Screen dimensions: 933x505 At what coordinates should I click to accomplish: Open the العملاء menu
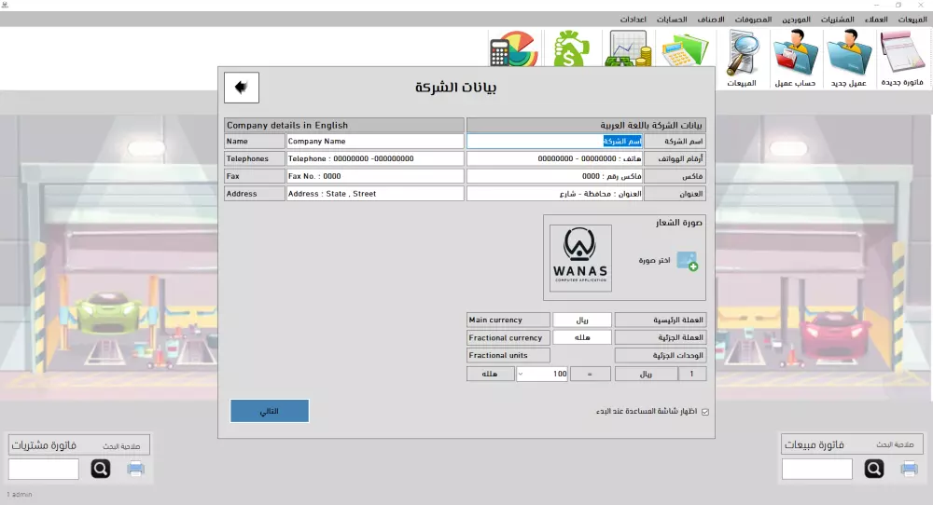[876, 20]
